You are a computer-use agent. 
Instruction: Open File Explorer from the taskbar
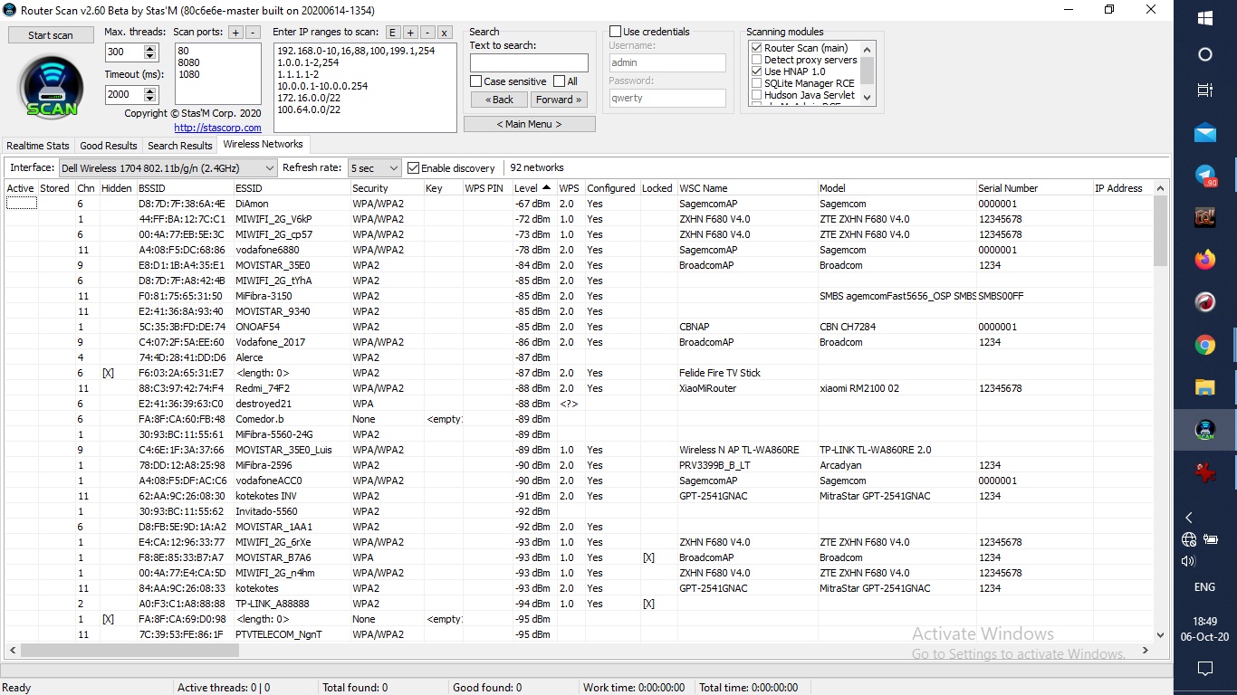pos(1204,387)
